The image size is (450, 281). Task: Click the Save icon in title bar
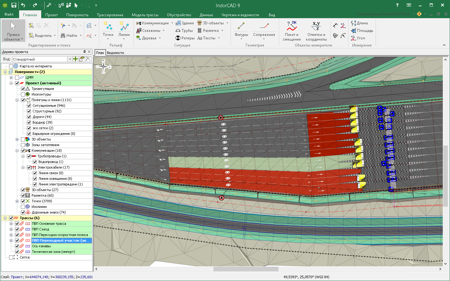coord(14,5)
